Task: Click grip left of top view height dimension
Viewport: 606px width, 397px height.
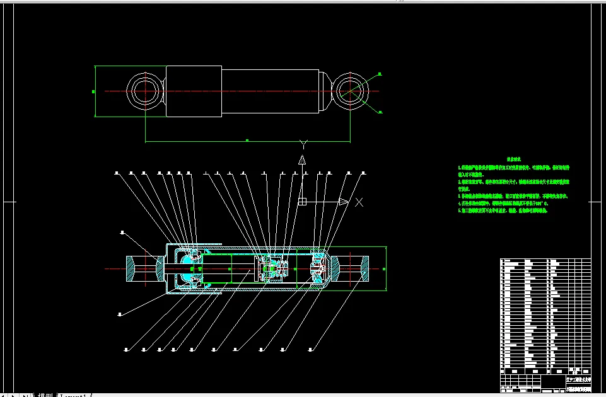Action: click(x=93, y=91)
